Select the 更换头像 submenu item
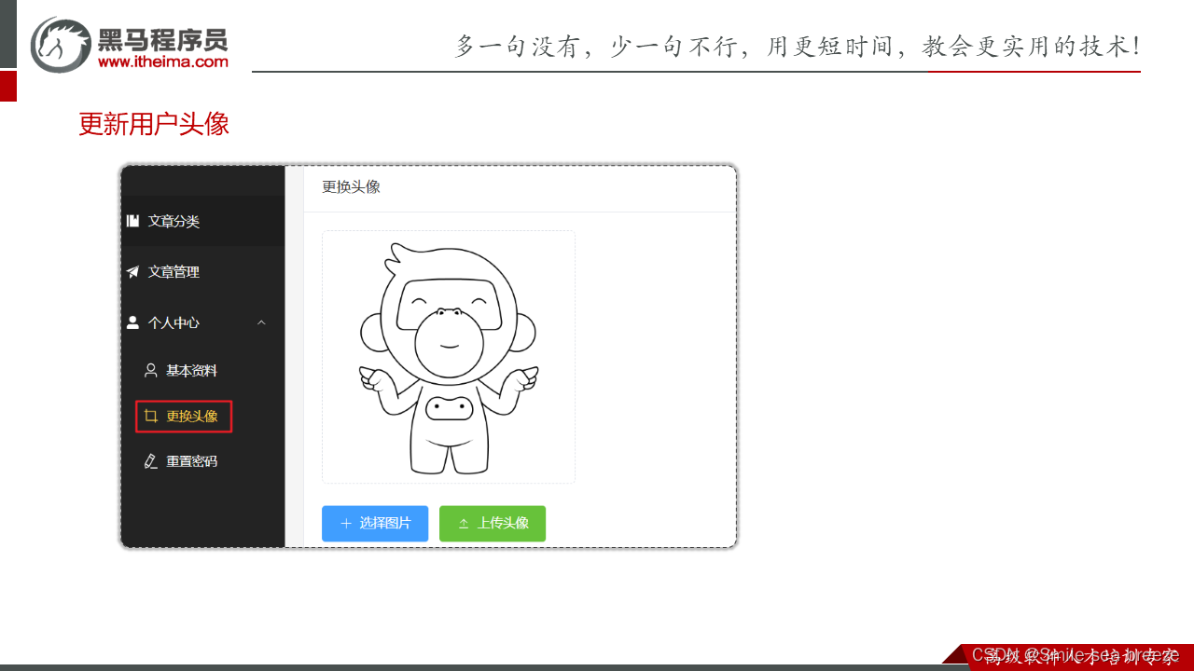This screenshot has width=1194, height=671. pos(184,417)
